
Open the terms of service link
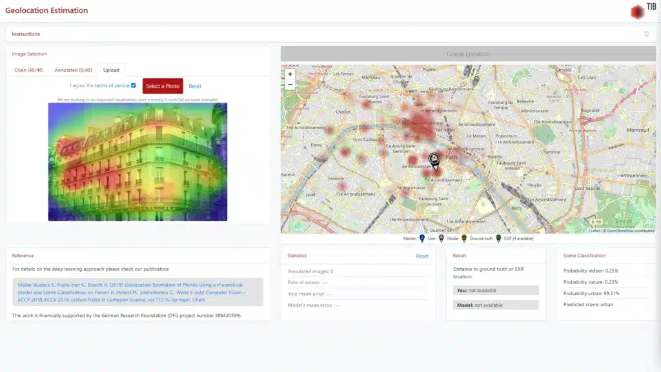tap(112, 86)
